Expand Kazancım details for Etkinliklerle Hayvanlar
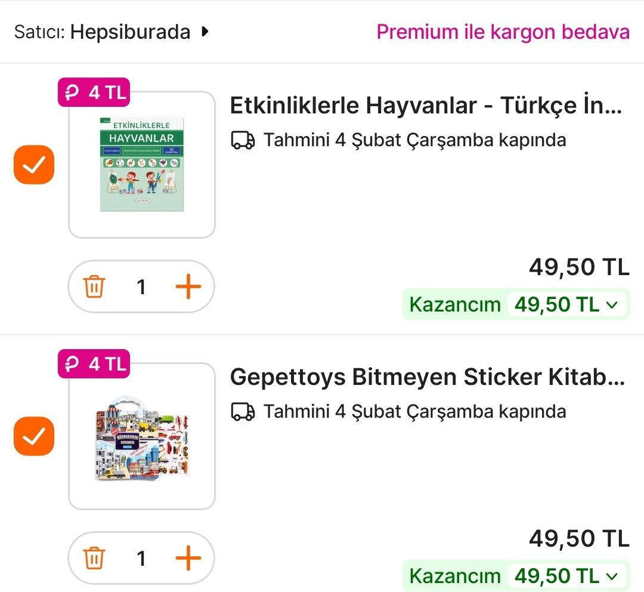The image size is (644, 592). (x=611, y=305)
